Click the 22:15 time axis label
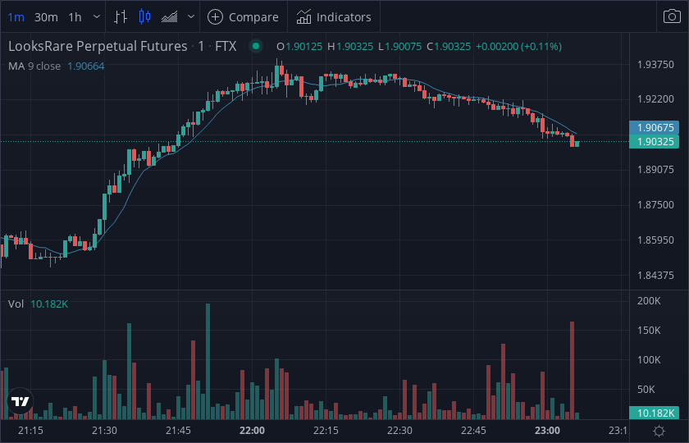The width and height of the screenshot is (689, 443). 326,431
